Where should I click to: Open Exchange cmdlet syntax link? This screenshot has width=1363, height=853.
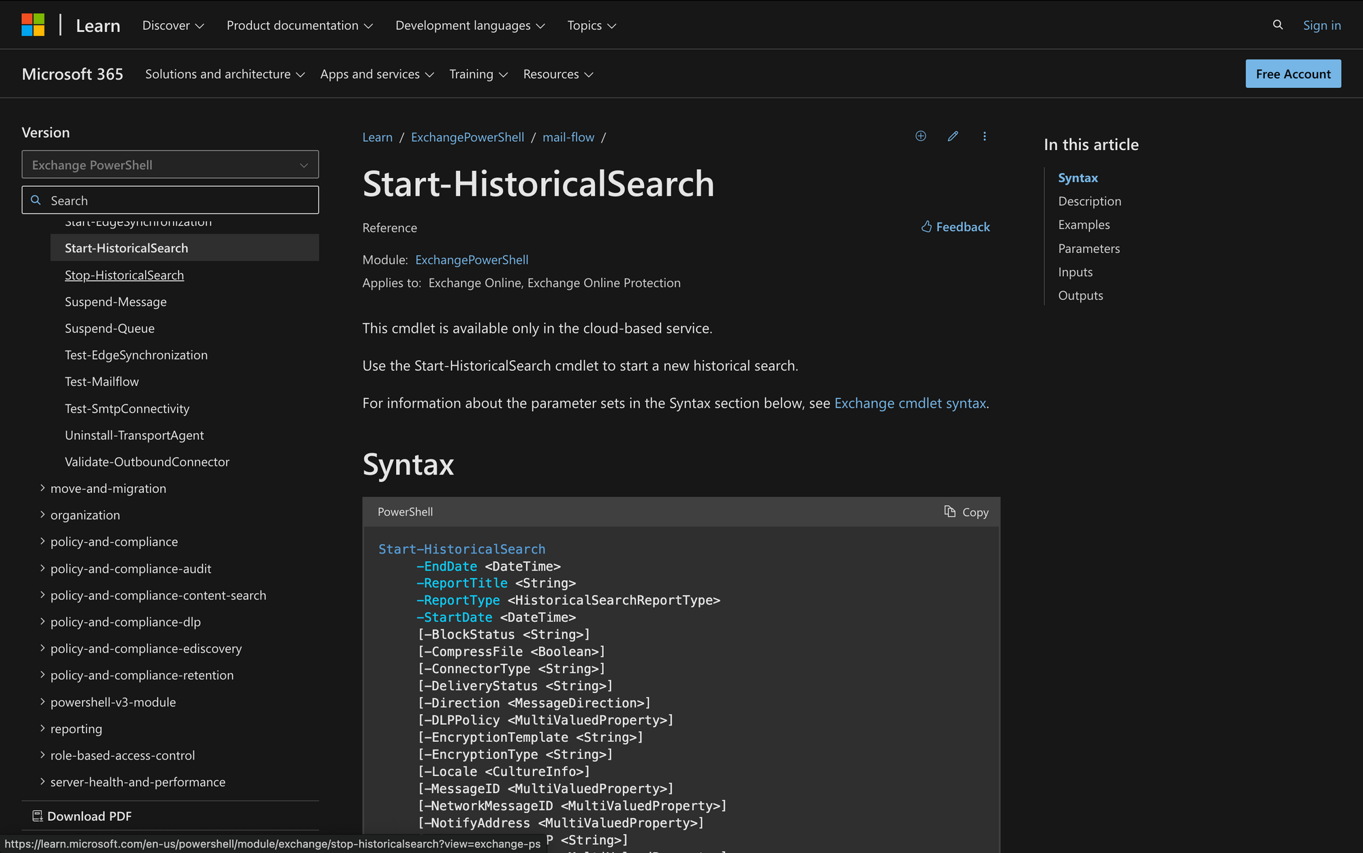tap(910, 403)
